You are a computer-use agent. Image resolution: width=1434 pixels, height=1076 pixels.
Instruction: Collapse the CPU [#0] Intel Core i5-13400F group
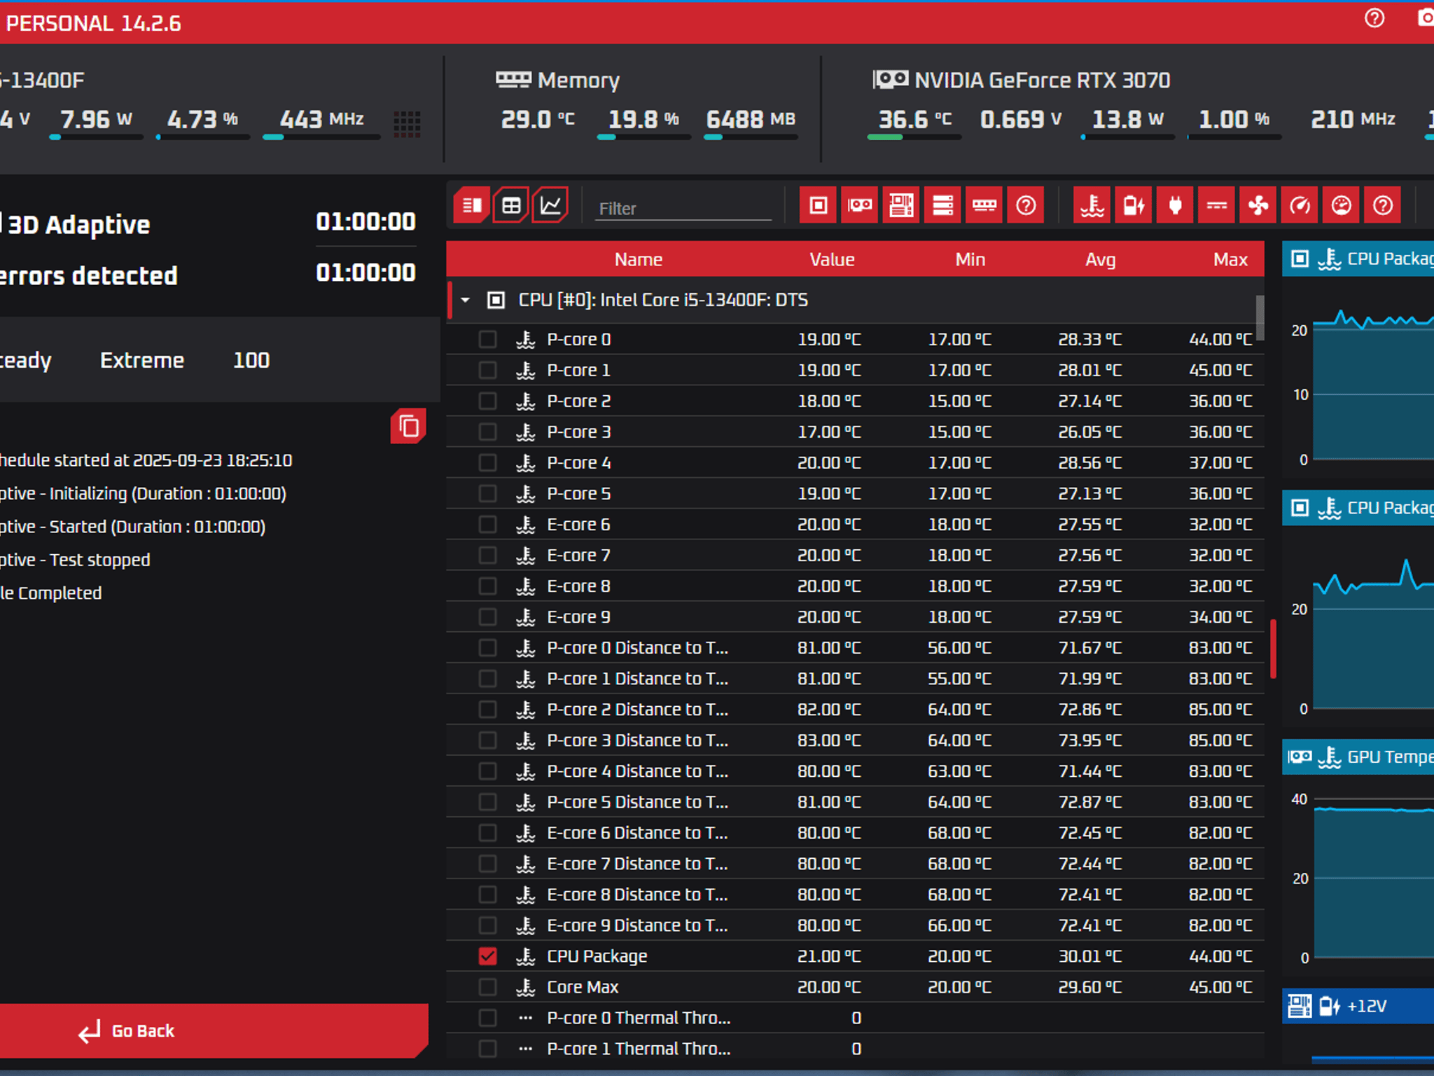[x=465, y=300]
